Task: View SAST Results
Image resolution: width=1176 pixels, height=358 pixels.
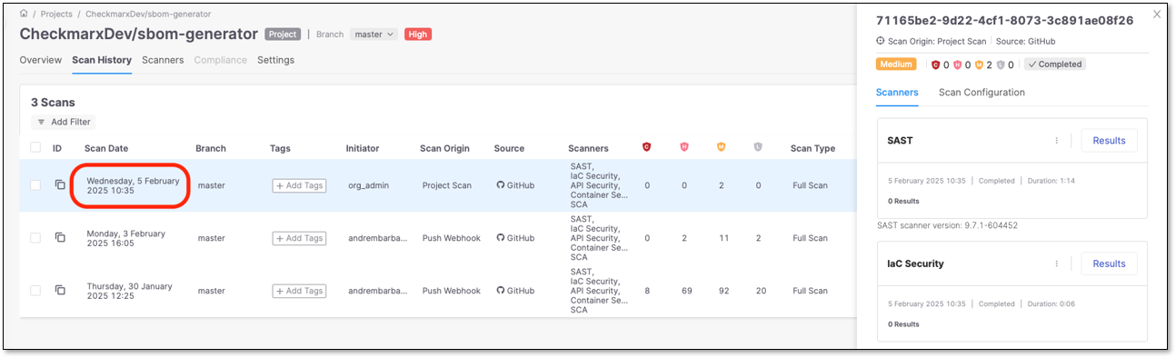Action: (1109, 140)
